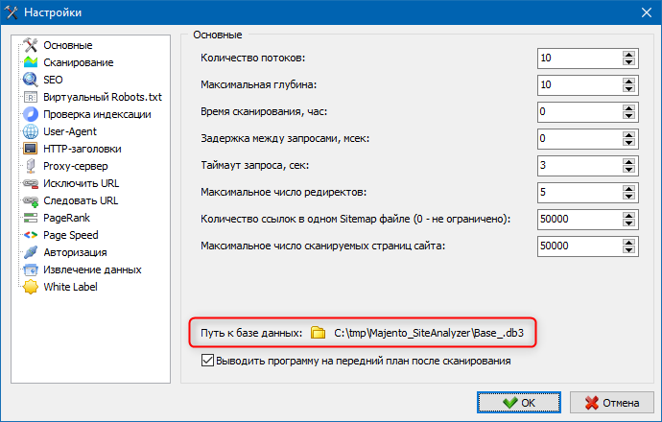Increase Максимальное число редиректов value
The image size is (662, 422).
628,189
